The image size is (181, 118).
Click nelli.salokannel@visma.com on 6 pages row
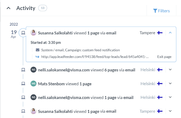[64, 70]
